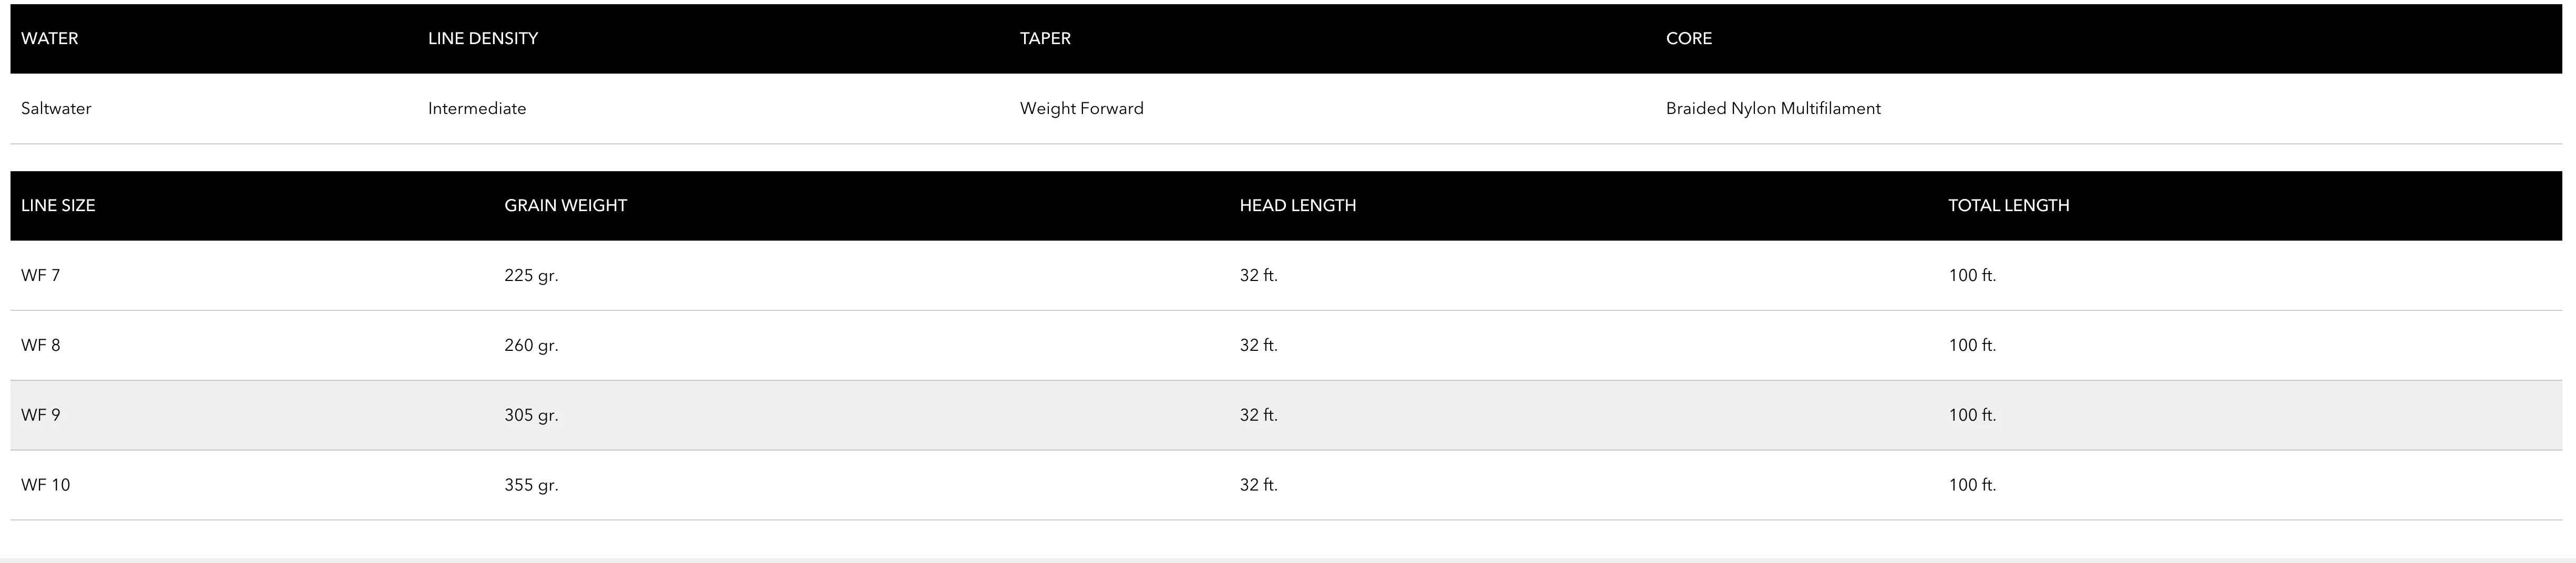This screenshot has width=2576, height=563.
Task: Select the Saltwater cell
Action: (x=56, y=108)
